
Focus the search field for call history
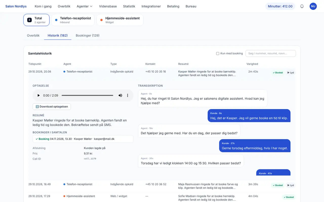pyautogui.click(x=271, y=54)
